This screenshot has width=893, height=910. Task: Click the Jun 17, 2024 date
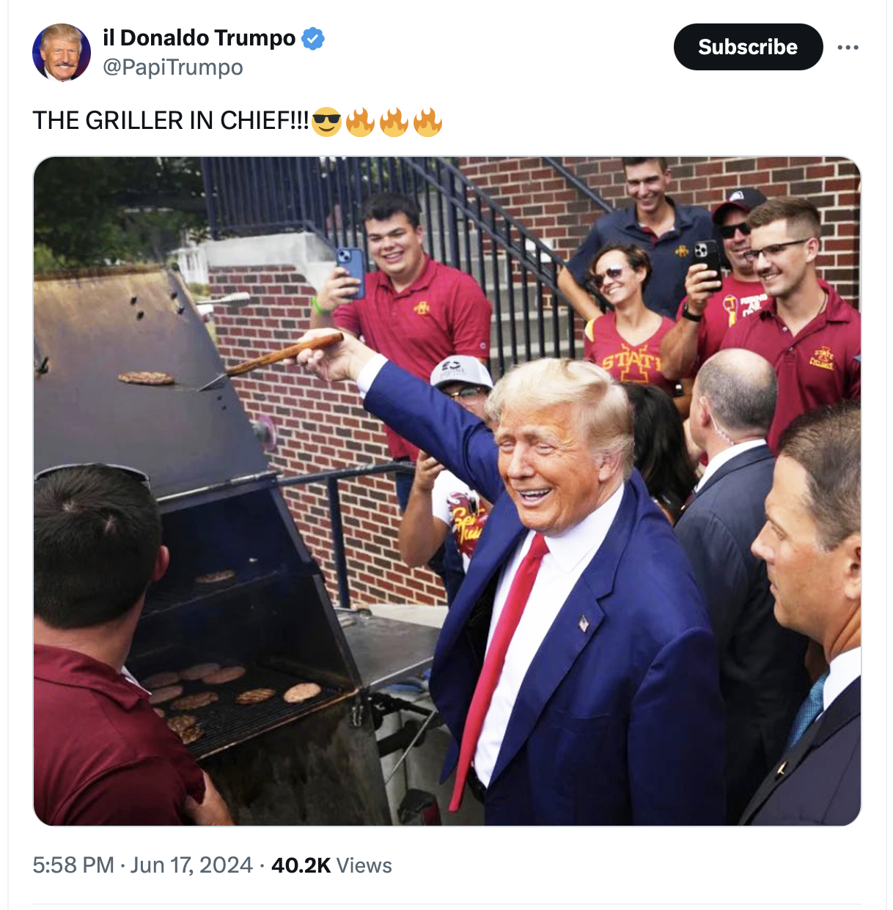tap(191, 865)
